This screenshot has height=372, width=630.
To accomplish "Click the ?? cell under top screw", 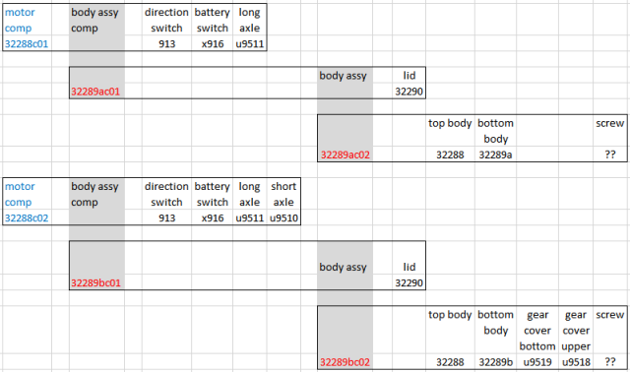I will point(610,155).
